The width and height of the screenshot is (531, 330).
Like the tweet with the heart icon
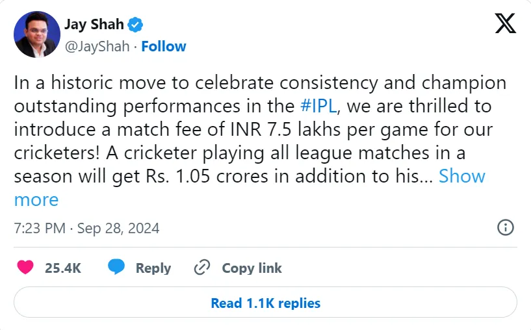pos(25,268)
